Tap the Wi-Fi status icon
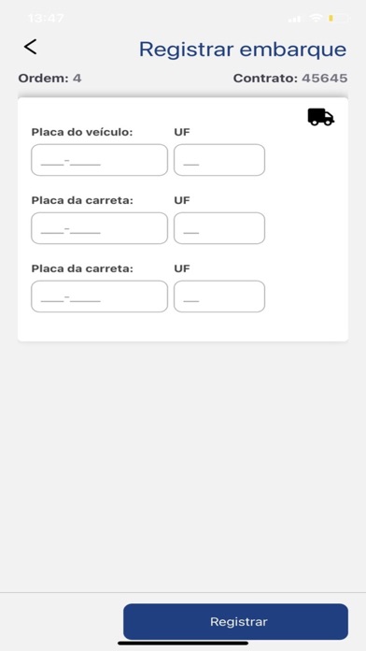The width and height of the screenshot is (366, 651). [316, 19]
